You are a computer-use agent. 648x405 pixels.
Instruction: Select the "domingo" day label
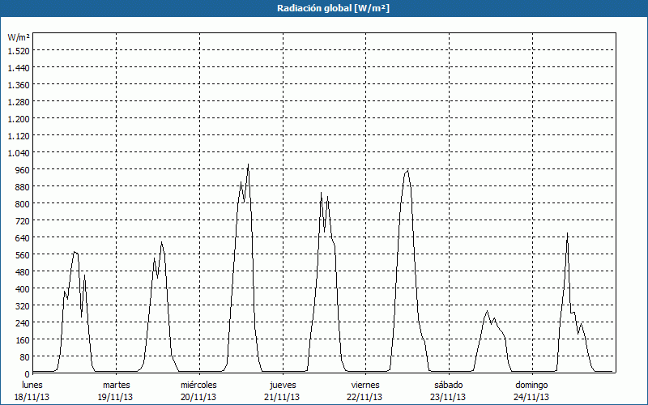532,385
